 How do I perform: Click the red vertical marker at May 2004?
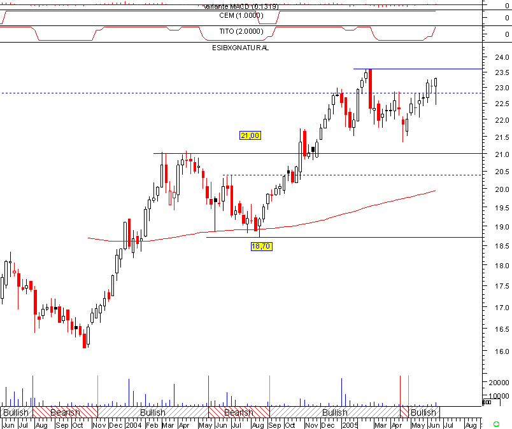(209, 391)
